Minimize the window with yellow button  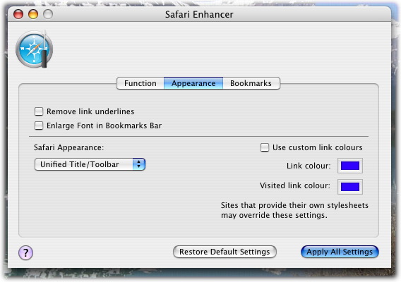[x=33, y=14]
